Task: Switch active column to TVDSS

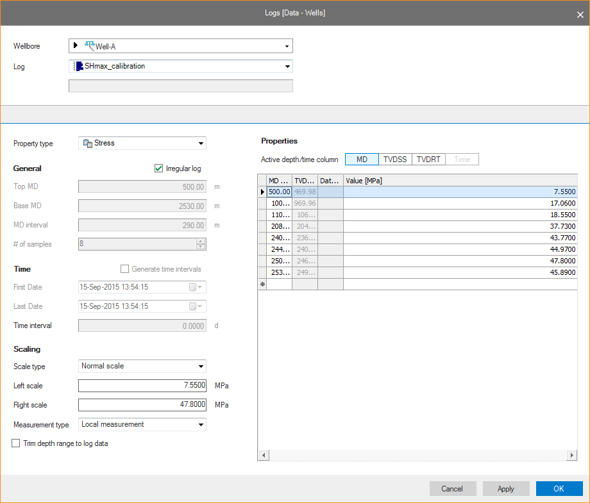Action: click(395, 160)
